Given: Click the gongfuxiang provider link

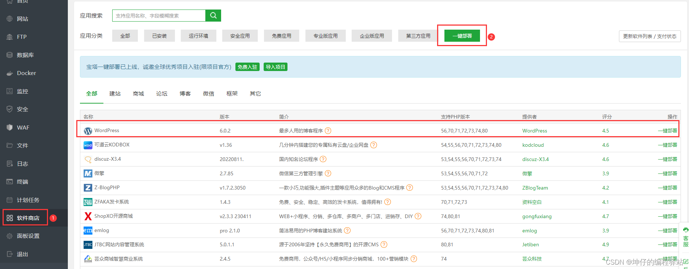Looking at the screenshot, I should [537, 216].
